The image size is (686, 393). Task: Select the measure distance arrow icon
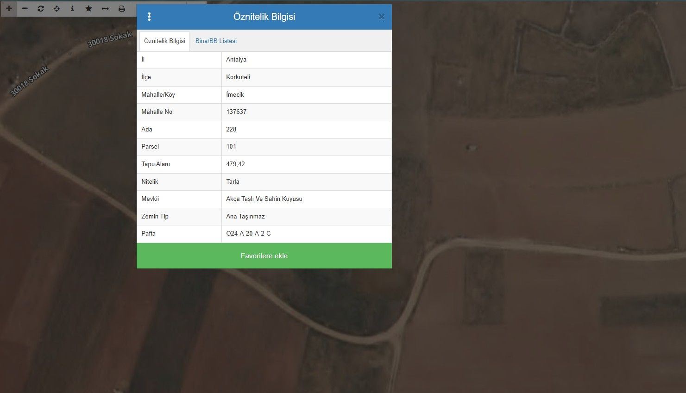click(105, 8)
